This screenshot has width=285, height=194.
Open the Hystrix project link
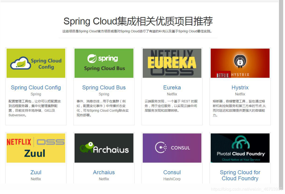coord(240,87)
